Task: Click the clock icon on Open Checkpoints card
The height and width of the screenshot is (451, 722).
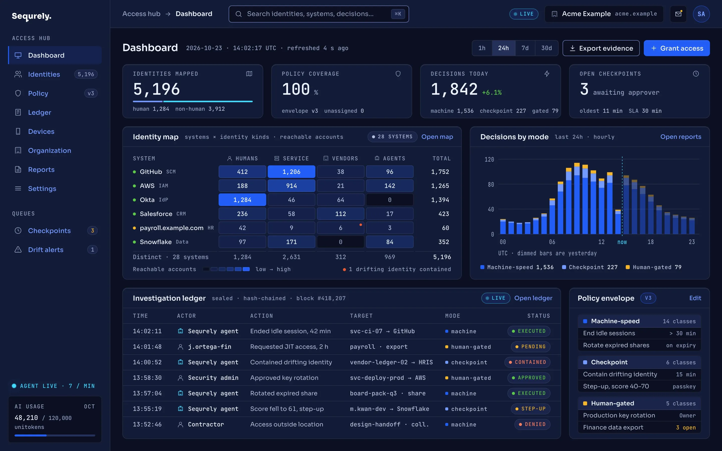Action: pyautogui.click(x=696, y=74)
